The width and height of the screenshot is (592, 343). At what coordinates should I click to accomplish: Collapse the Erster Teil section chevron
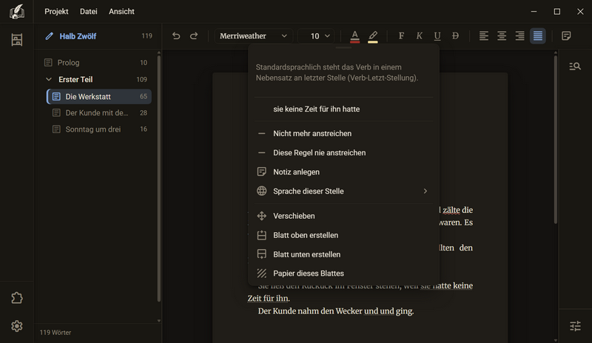pyautogui.click(x=49, y=80)
